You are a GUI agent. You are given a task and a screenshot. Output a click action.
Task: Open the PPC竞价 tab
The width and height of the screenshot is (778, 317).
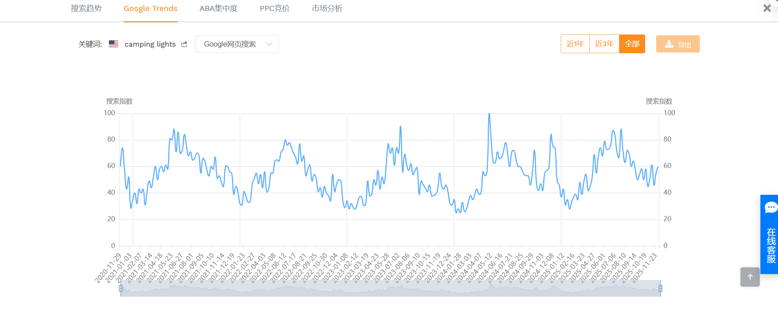tap(275, 8)
